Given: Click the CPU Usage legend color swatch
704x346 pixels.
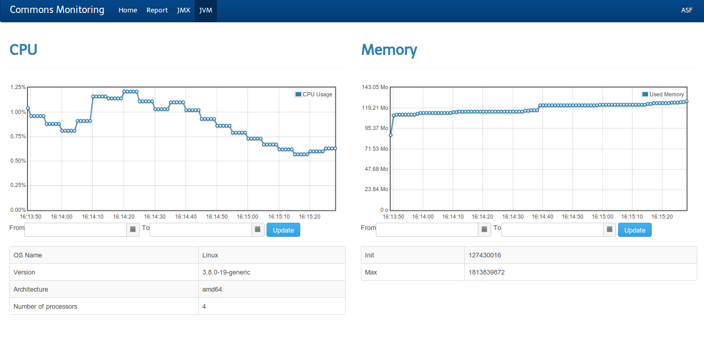Looking at the screenshot, I should point(298,94).
